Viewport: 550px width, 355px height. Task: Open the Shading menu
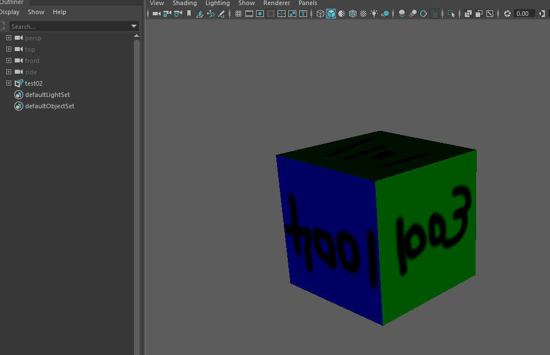click(x=184, y=3)
